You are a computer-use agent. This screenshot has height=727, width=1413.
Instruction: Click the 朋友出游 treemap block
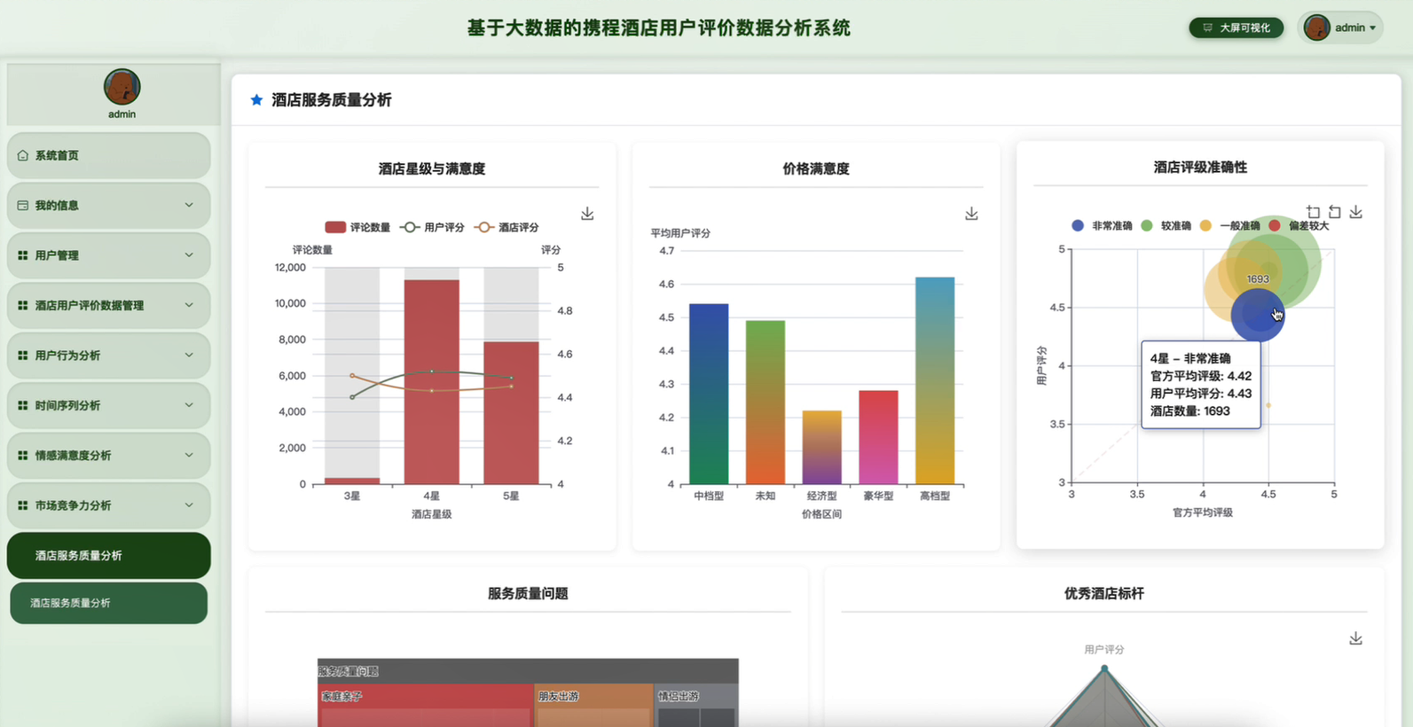point(594,705)
